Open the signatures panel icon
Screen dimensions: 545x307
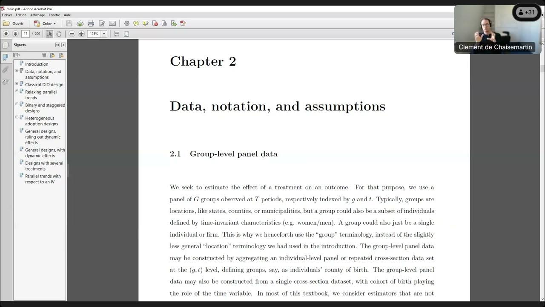(6, 82)
